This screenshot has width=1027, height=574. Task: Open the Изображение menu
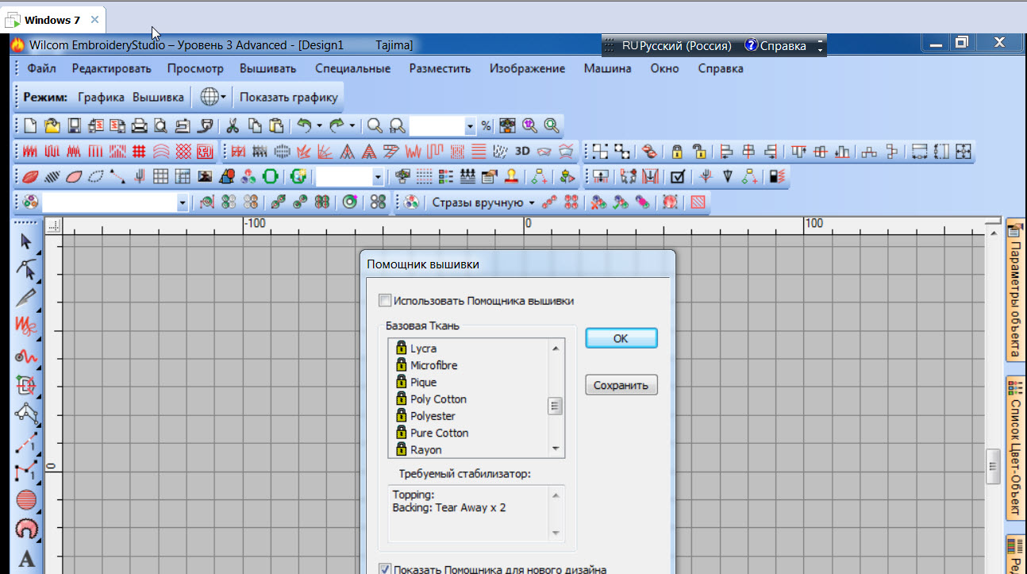(527, 68)
